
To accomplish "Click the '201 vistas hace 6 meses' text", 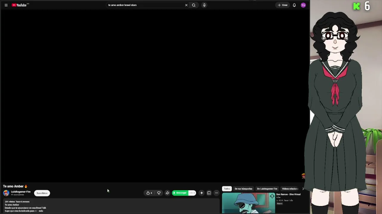I will [x=17, y=202].
